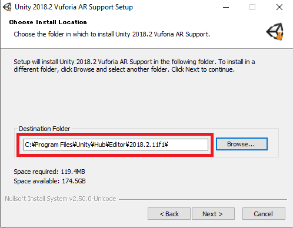Click inside the Destination Folder path field
293x228 pixels.
(115, 145)
